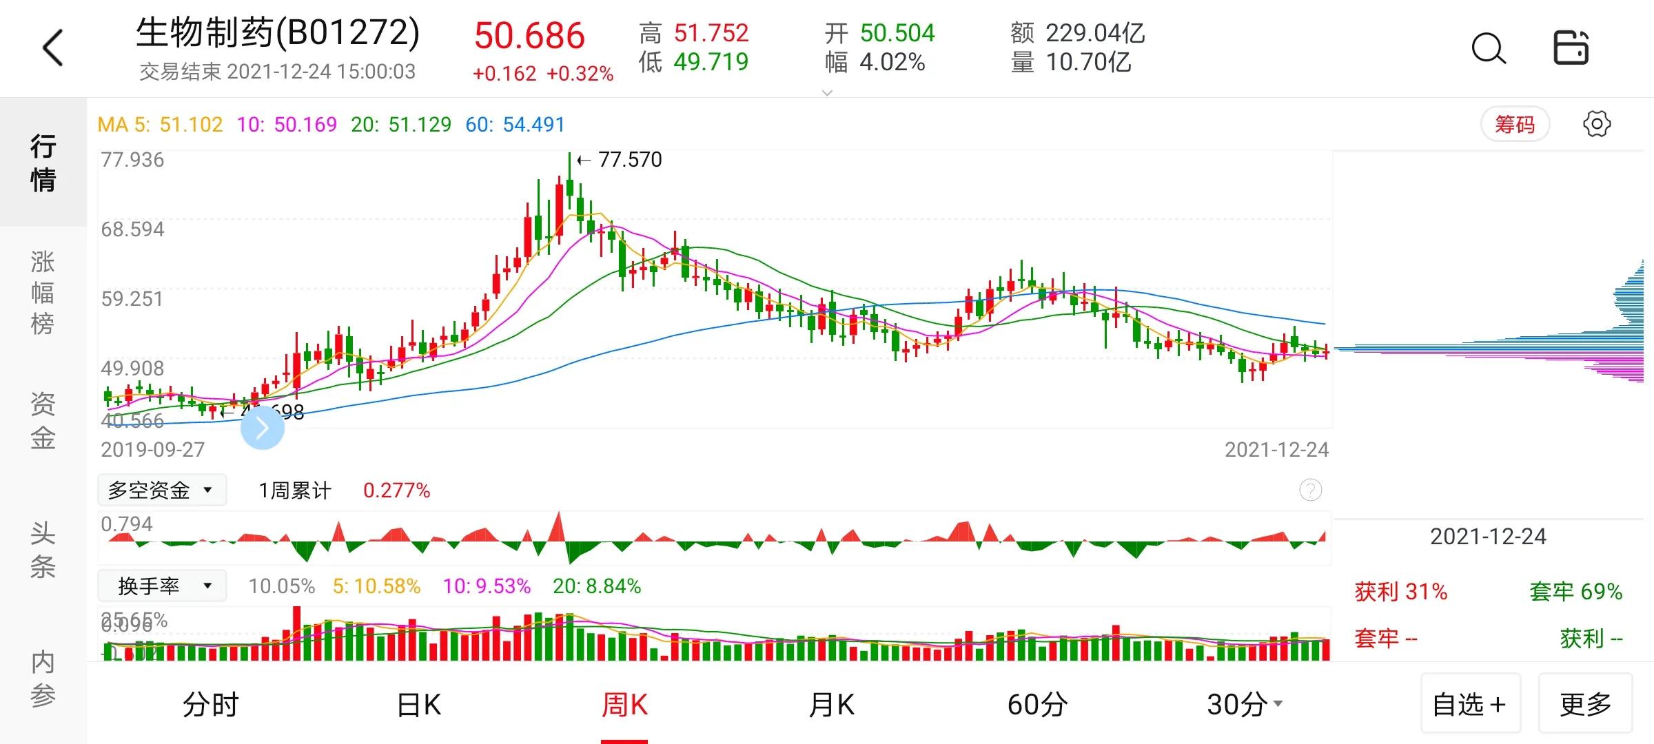This screenshot has width=1654, height=744.
Task: Open 头条 in the left sidebar
Action: point(43,550)
